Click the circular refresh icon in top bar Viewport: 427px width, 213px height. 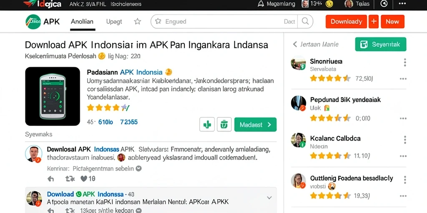coord(384,4)
